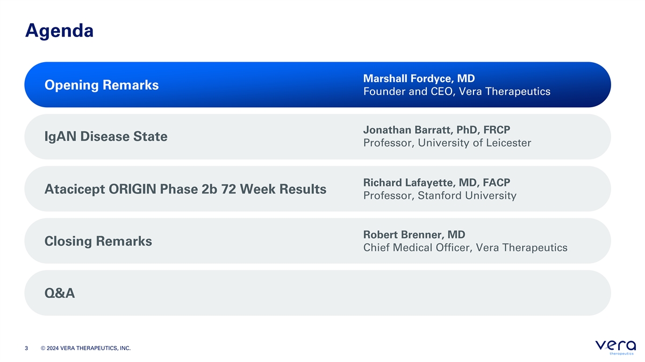
Task: Click speaker name Richard Lafayette, MD, FACP
Action: click(x=436, y=182)
